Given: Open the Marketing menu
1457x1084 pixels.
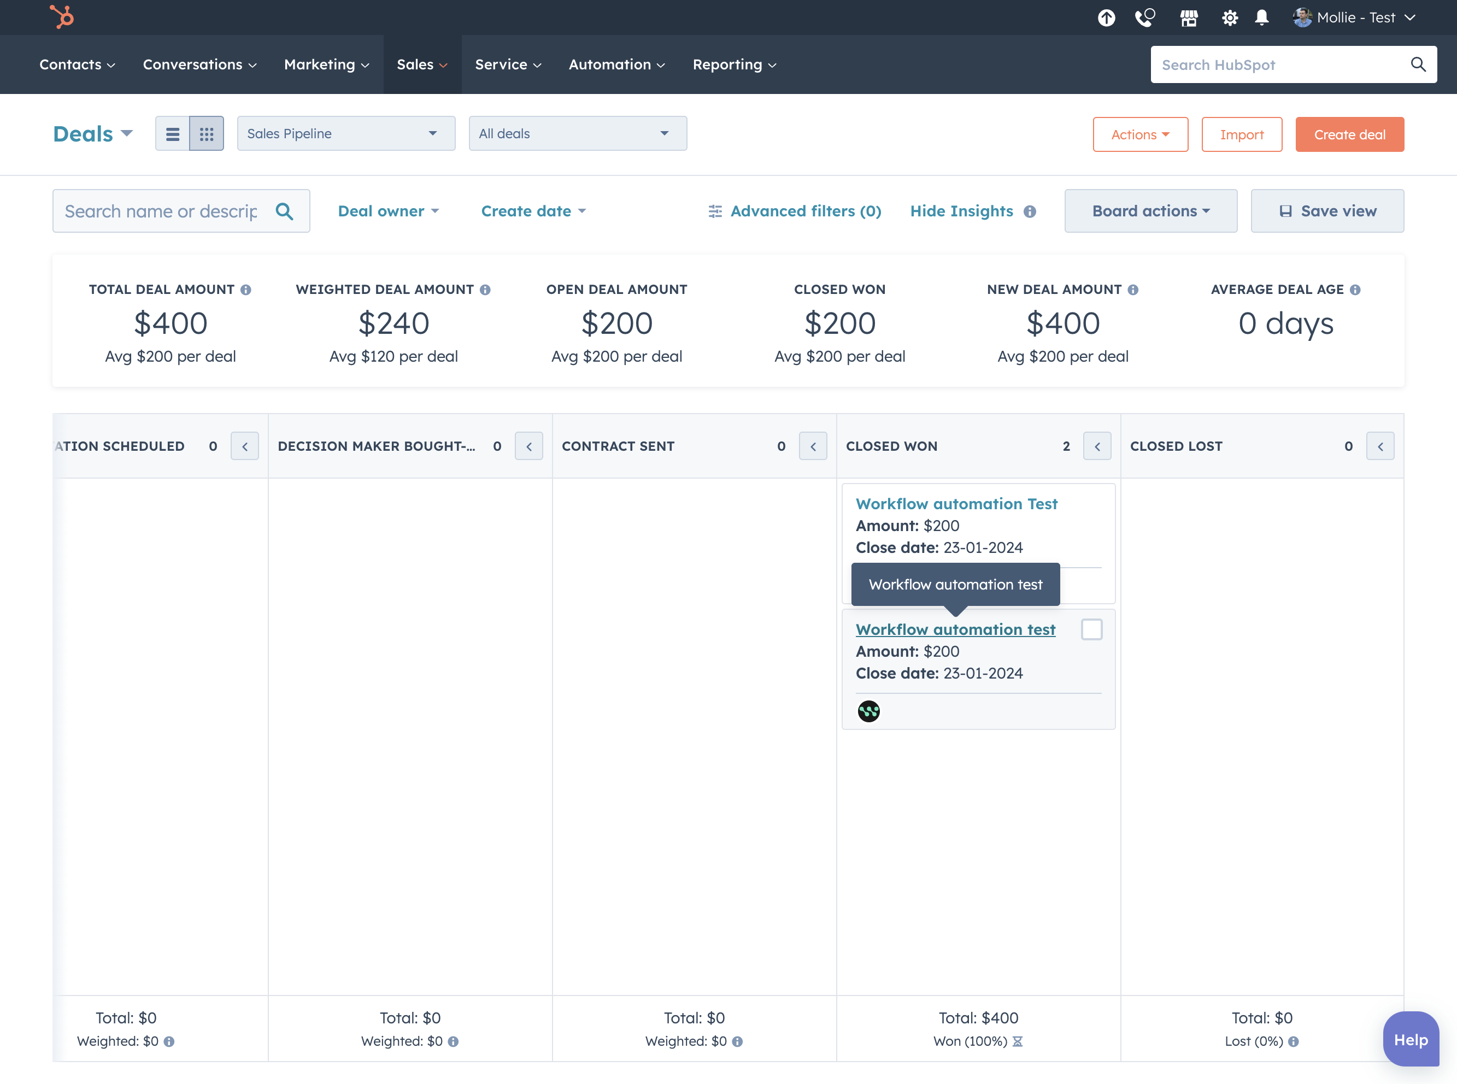Looking at the screenshot, I should tap(327, 64).
